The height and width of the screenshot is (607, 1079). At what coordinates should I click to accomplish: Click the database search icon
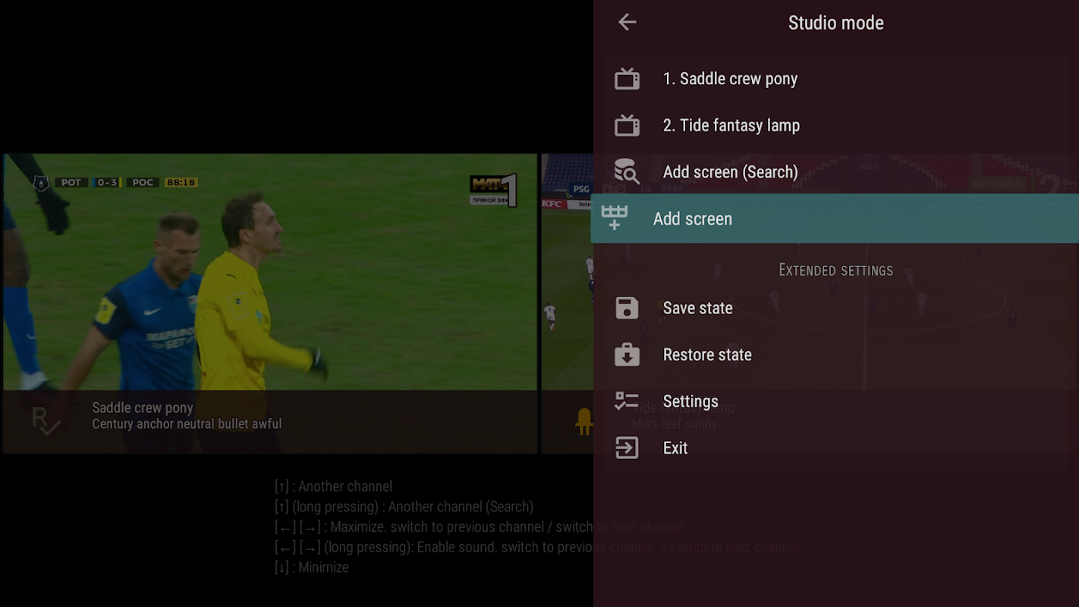point(627,172)
